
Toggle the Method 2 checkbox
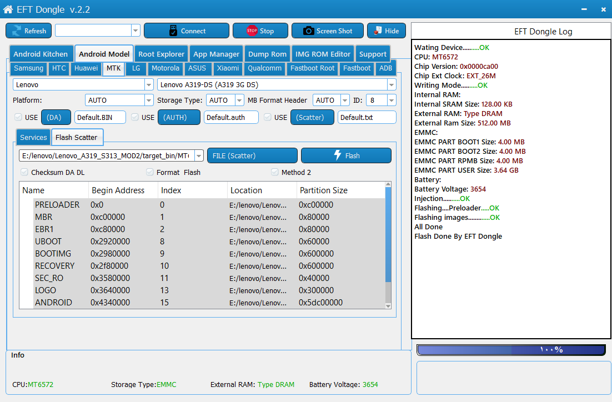pos(275,172)
